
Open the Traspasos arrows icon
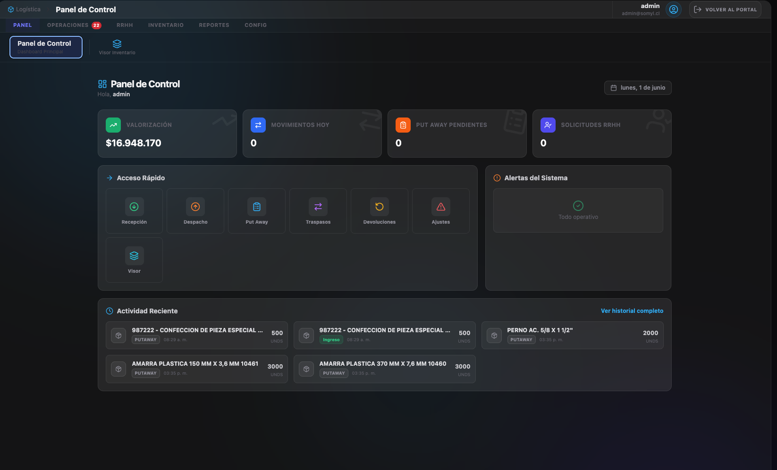pyautogui.click(x=318, y=207)
